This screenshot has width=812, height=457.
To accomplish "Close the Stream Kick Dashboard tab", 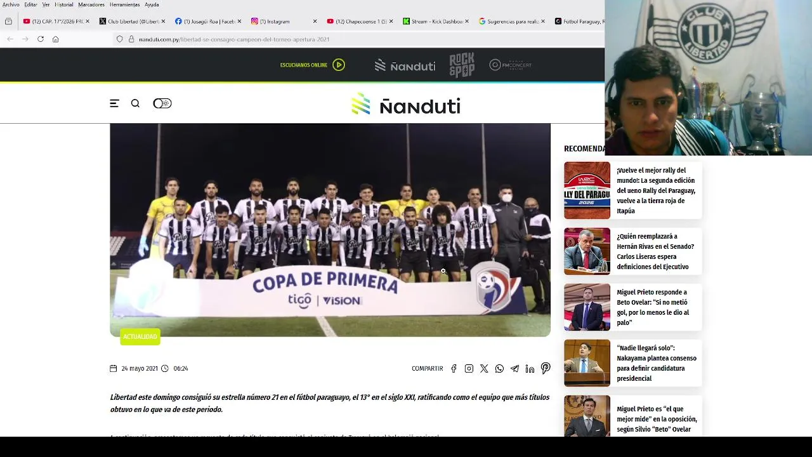I will tap(467, 21).
